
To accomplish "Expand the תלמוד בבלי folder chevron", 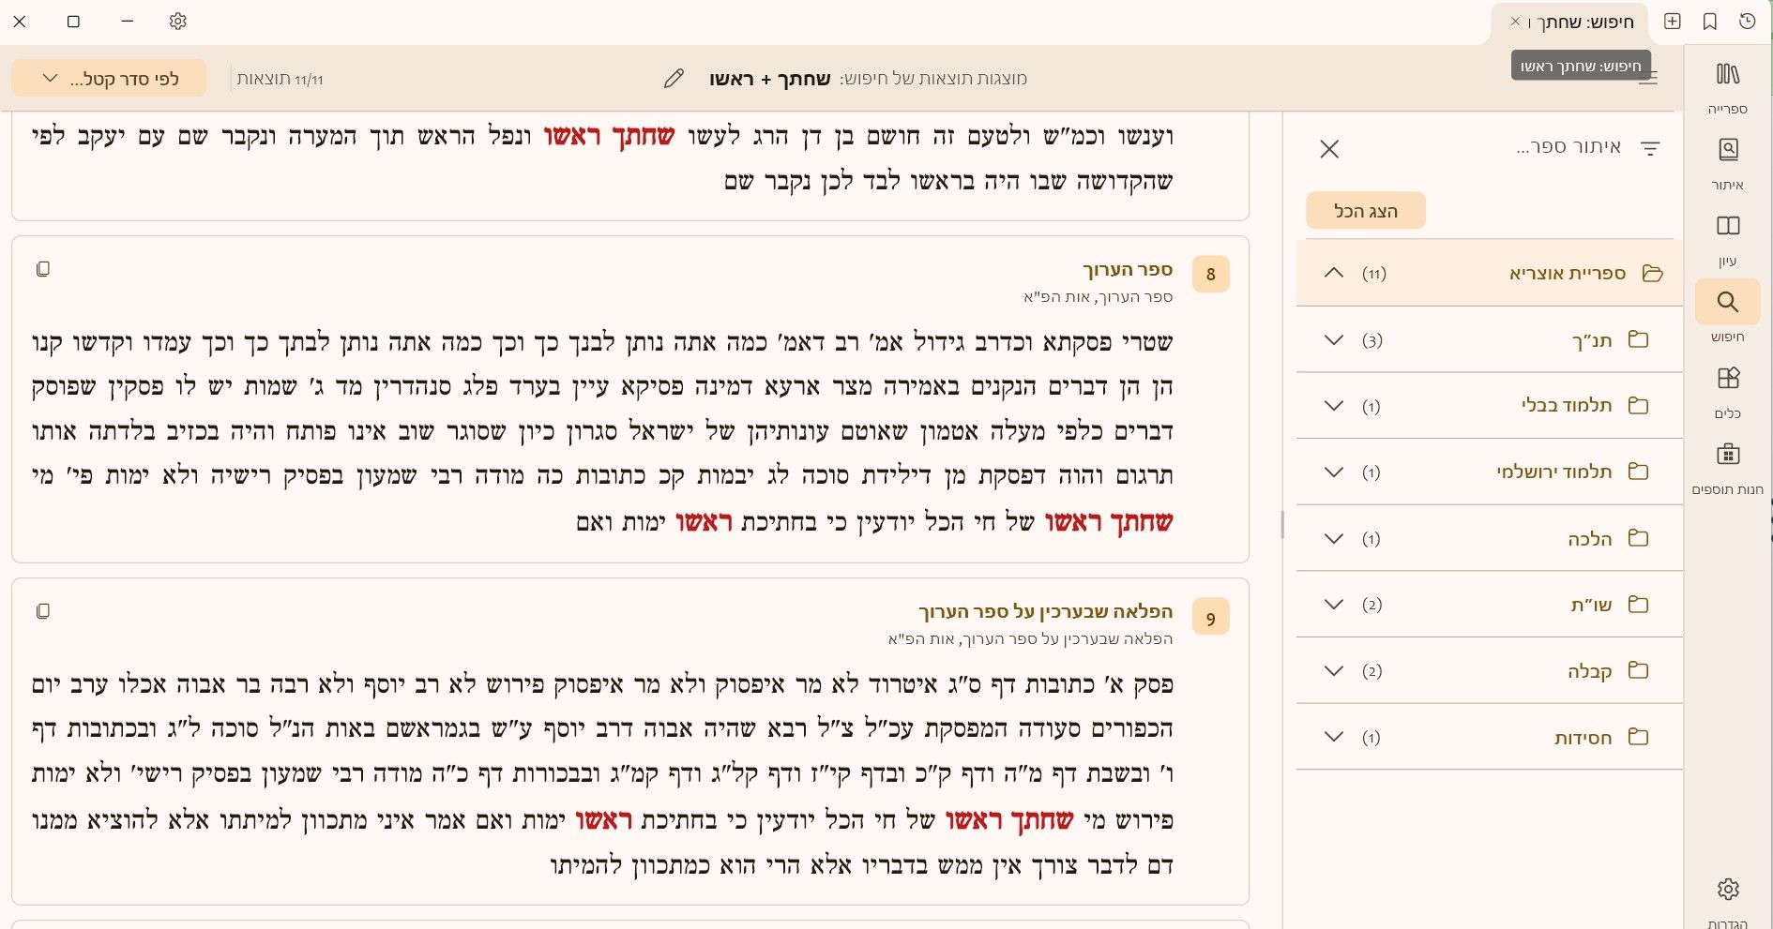I will (x=1333, y=406).
